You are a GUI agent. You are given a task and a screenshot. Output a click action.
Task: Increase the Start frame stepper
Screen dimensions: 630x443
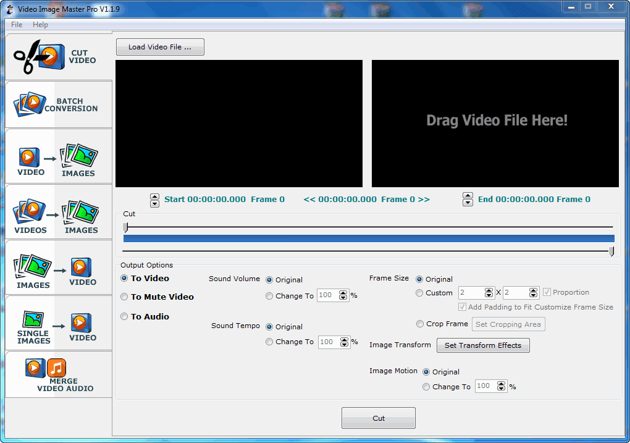154,196
